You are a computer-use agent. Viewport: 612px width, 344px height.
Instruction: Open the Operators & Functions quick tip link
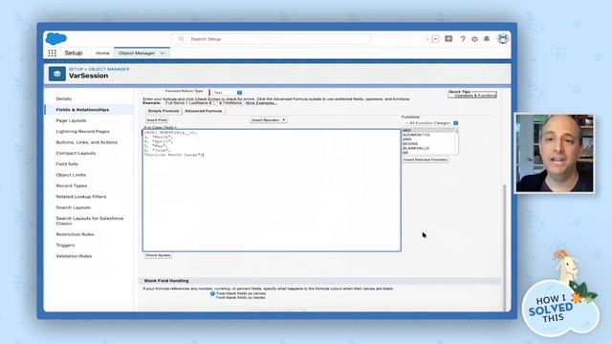click(475, 96)
